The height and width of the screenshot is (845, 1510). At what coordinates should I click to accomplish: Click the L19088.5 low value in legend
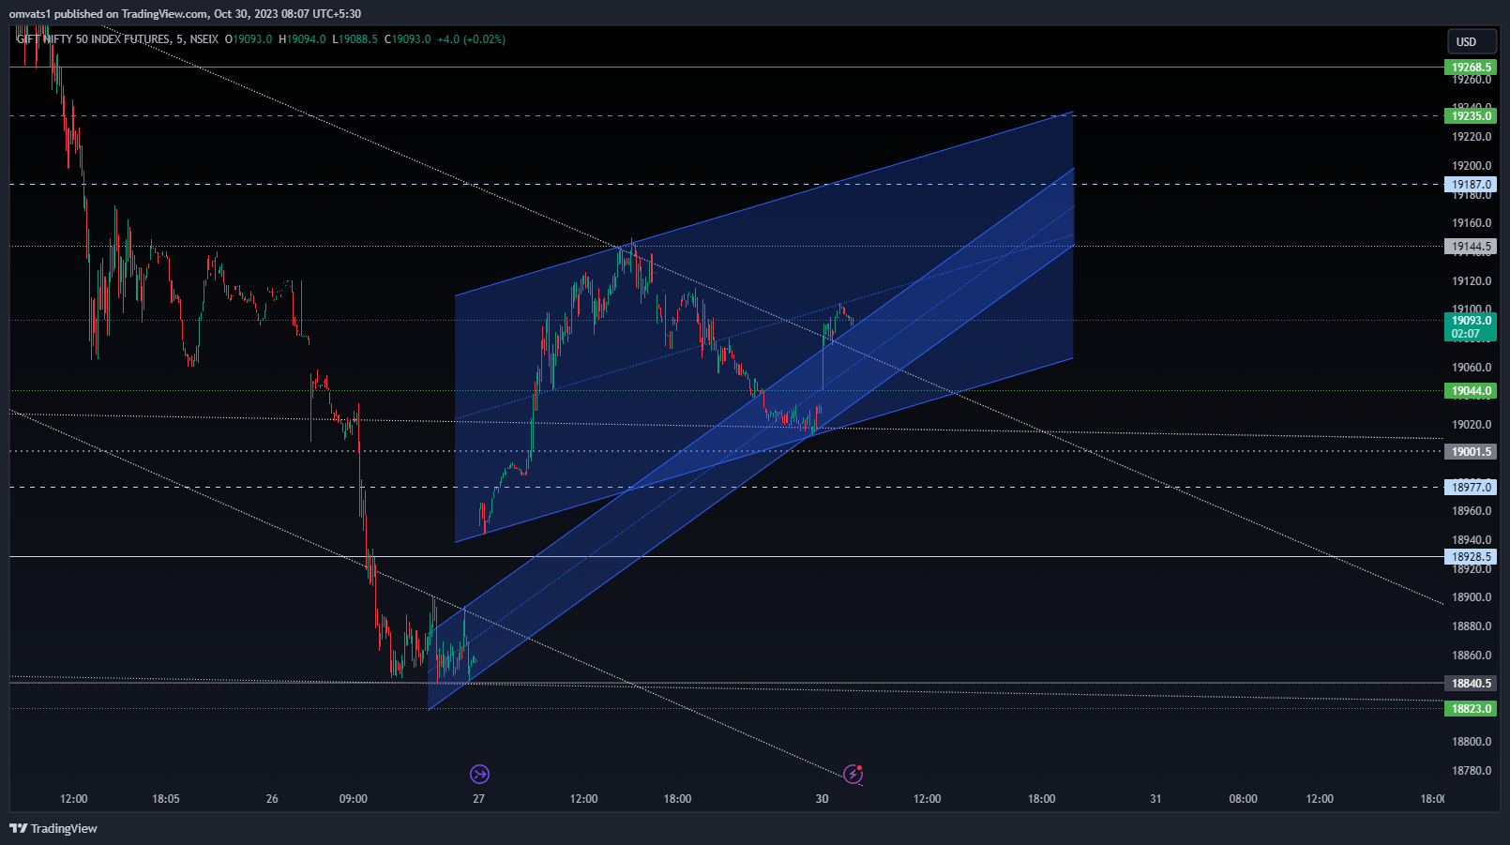355,39
